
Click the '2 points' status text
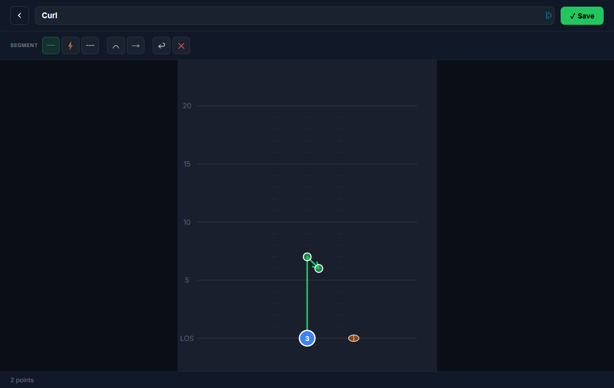pos(22,380)
